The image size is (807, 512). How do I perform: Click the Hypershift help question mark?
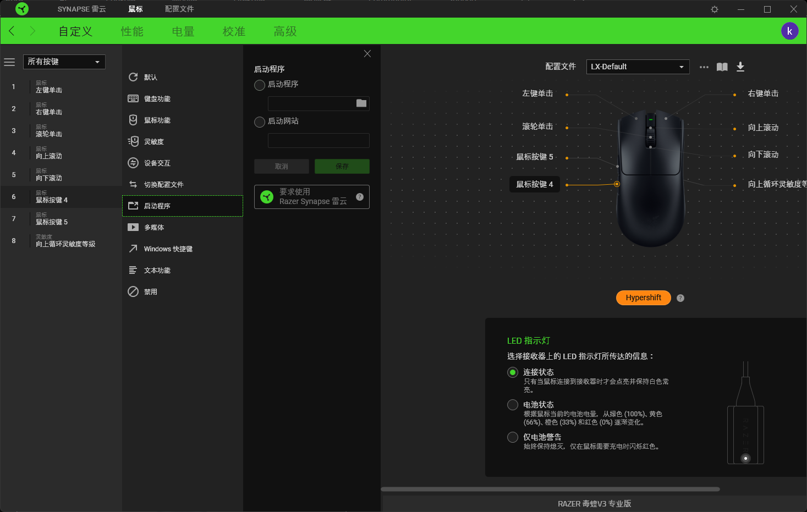pyautogui.click(x=680, y=298)
